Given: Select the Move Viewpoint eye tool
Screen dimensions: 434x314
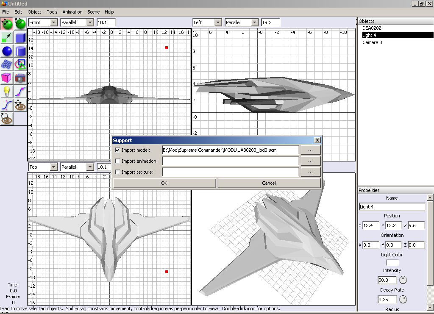Looking at the screenshot, I should coord(20,105).
